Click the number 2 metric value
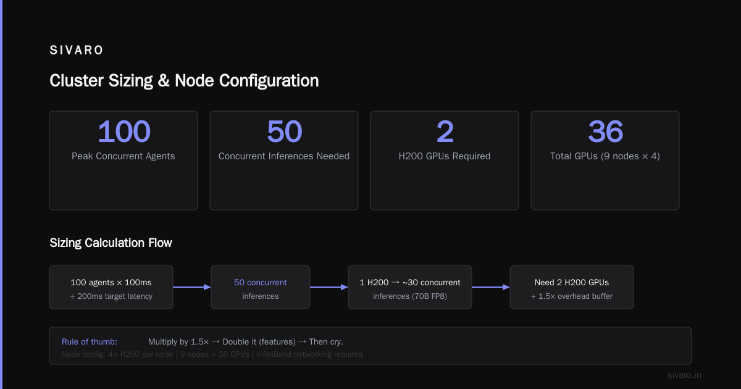Viewport: 741px width, 389px height. [x=445, y=132]
